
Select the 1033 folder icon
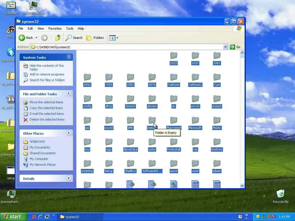pos(174,56)
